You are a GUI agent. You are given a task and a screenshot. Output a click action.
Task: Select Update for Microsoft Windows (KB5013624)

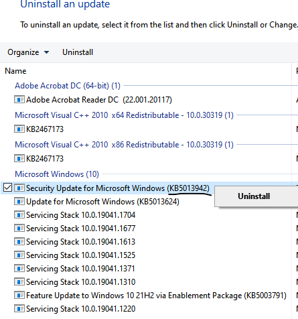(102, 202)
